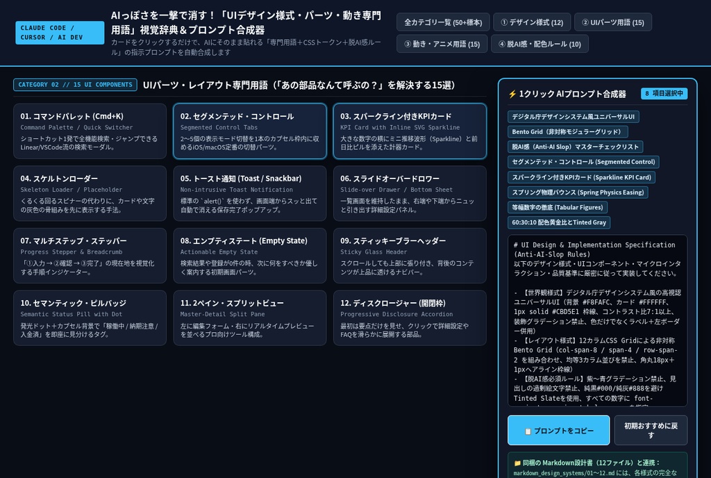Switch to ① デザイン様式 (12) tab
Image resolution: width=711 pixels, height=478 pixels.
[532, 22]
